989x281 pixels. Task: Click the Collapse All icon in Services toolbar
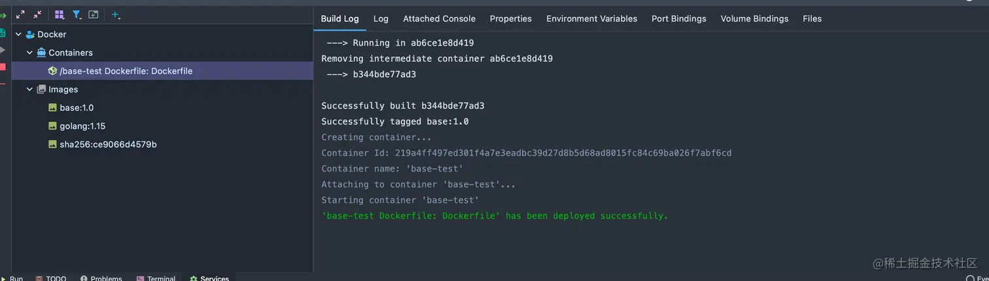click(37, 14)
